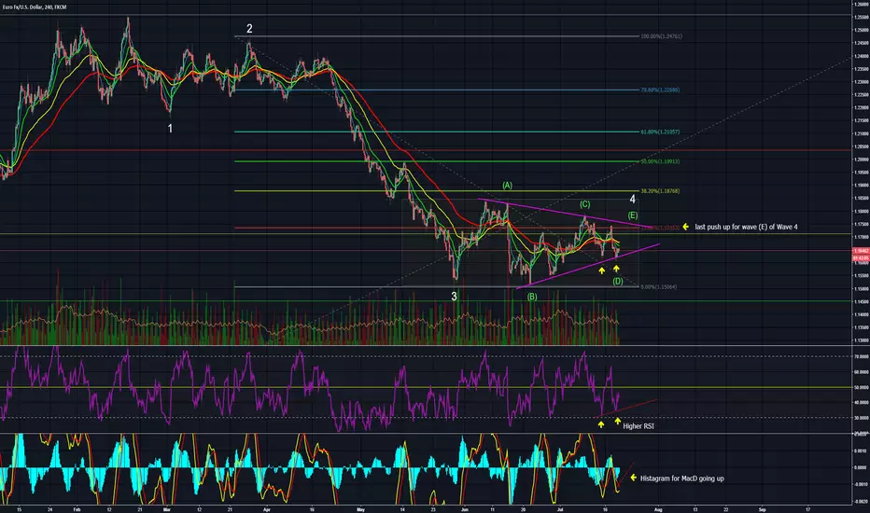Click the white wave label 4
The image size is (870, 513).
click(633, 199)
